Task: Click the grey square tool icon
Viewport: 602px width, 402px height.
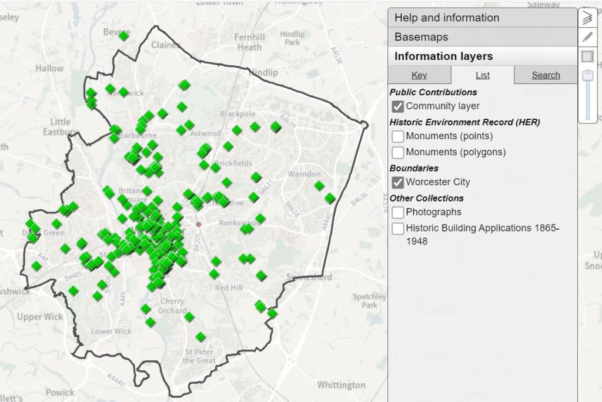Action: click(x=587, y=56)
